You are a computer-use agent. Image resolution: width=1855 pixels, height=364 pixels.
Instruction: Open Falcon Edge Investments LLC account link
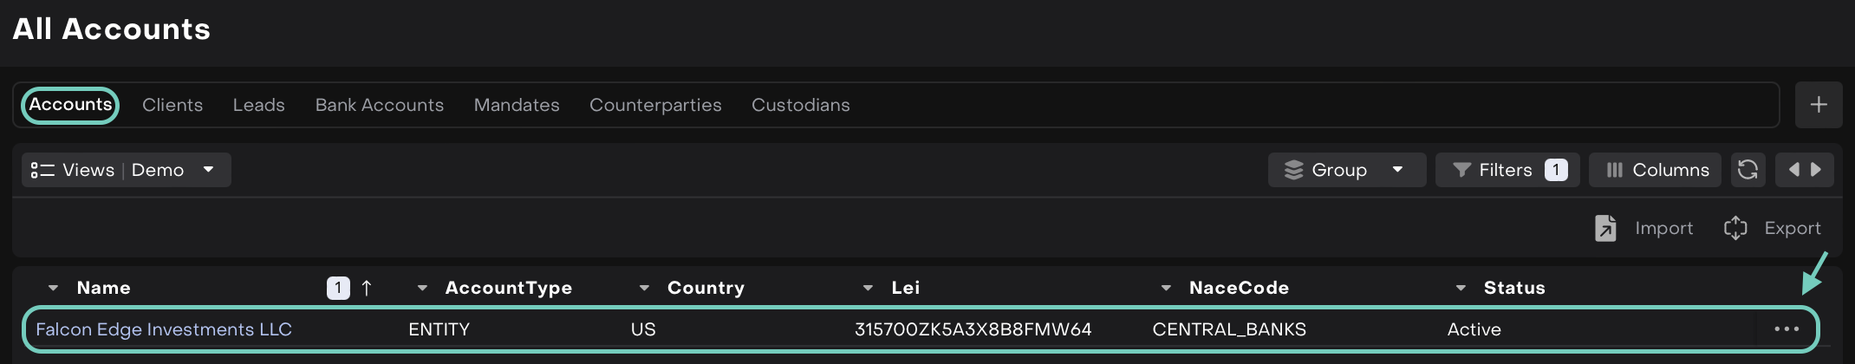point(164,329)
